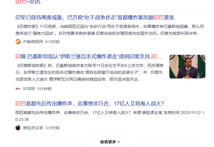Click the chevron arrow beside 查看更多
The height and width of the screenshot is (147, 214).
[119, 142]
